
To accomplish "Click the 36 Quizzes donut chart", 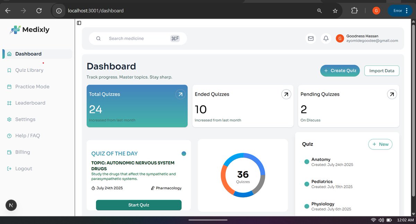I will (x=243, y=175).
